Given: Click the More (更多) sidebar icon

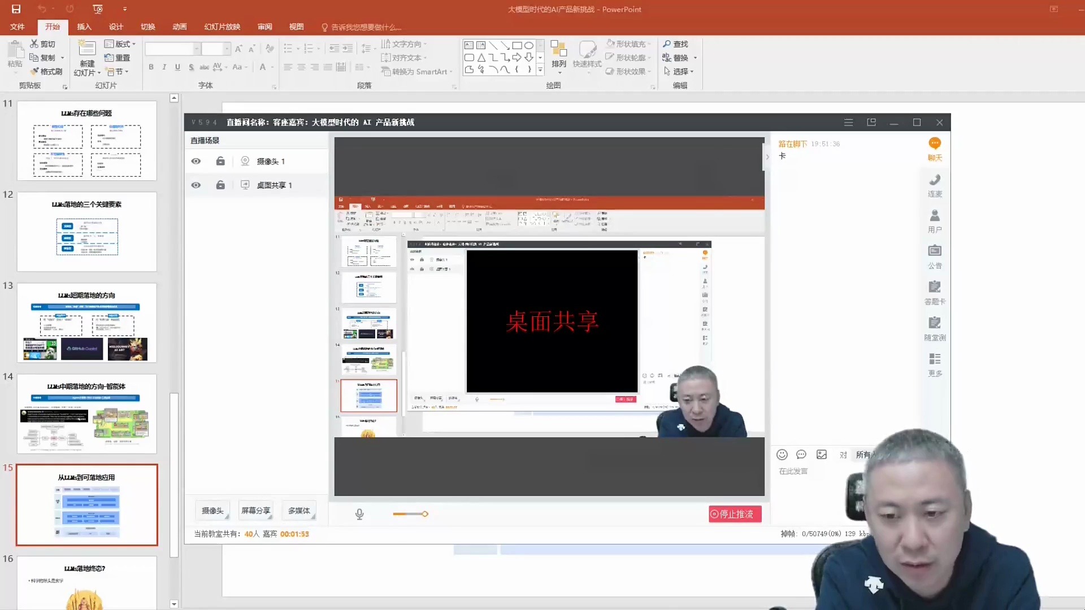Looking at the screenshot, I should [935, 359].
